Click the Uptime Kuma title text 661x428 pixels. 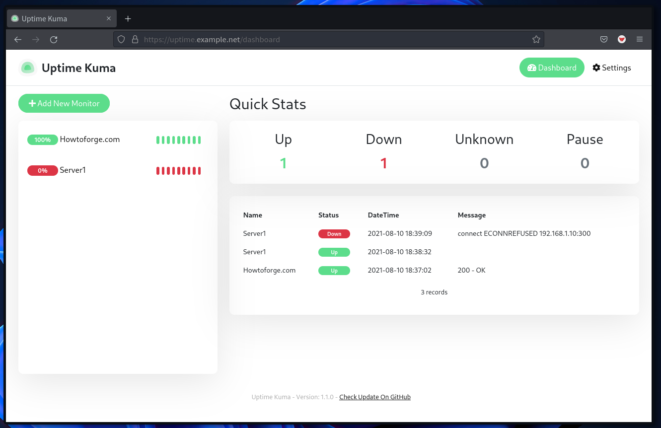[78, 68]
